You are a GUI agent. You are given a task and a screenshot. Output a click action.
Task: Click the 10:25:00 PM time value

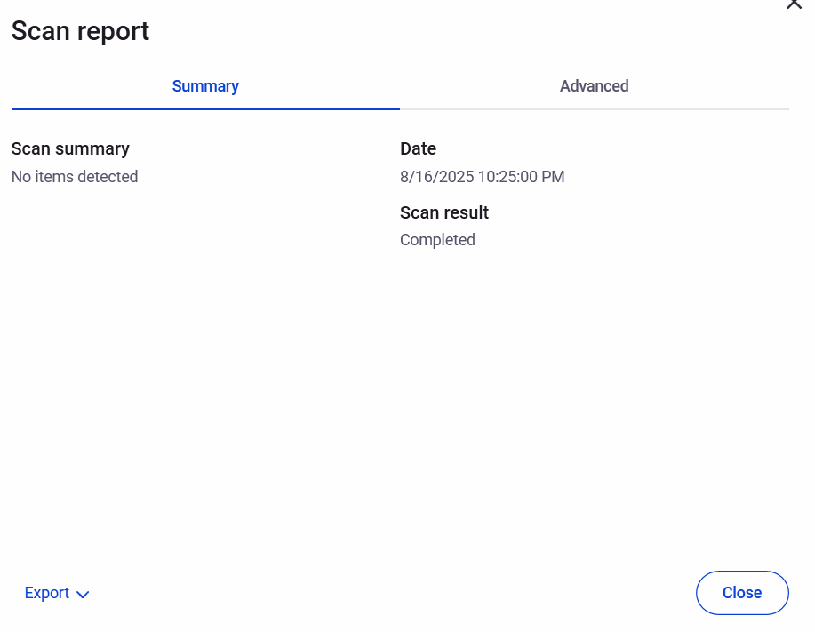click(521, 177)
